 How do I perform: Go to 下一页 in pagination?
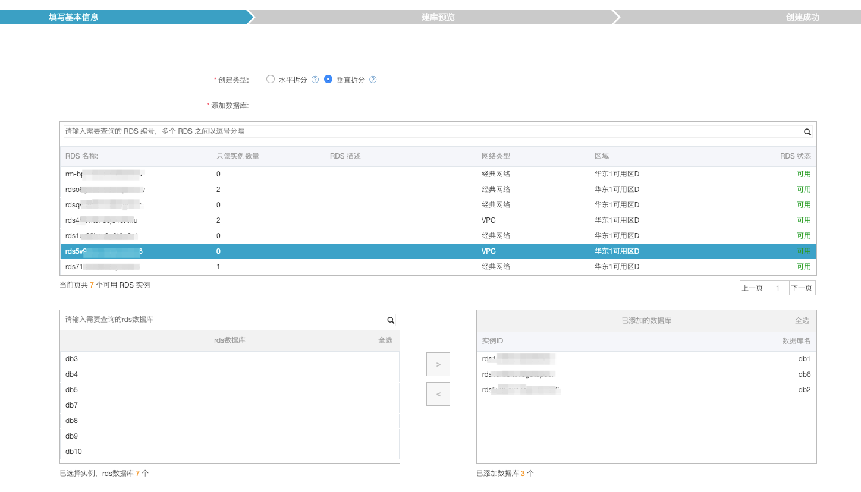pyautogui.click(x=802, y=288)
